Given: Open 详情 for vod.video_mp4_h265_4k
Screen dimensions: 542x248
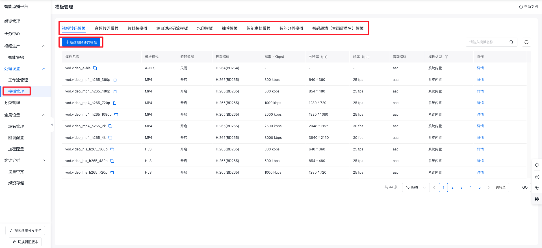Looking at the screenshot, I should tap(480, 138).
